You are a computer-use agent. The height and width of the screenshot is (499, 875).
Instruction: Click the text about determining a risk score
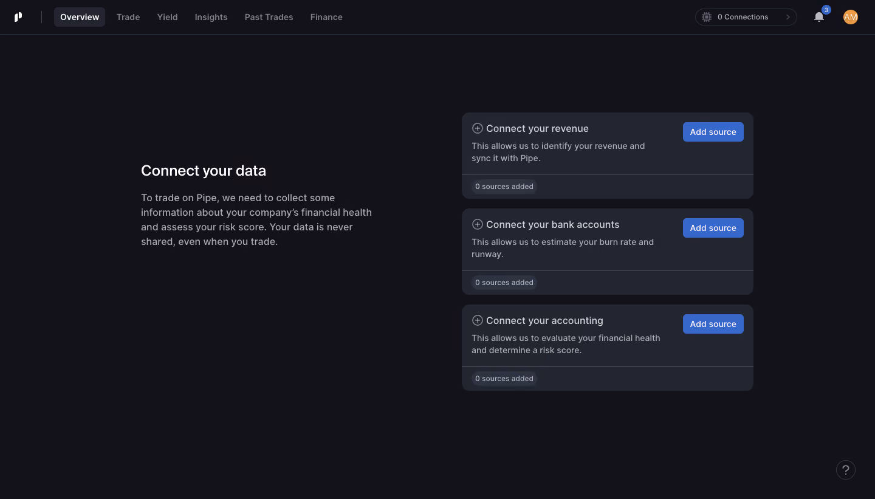pyautogui.click(x=566, y=344)
